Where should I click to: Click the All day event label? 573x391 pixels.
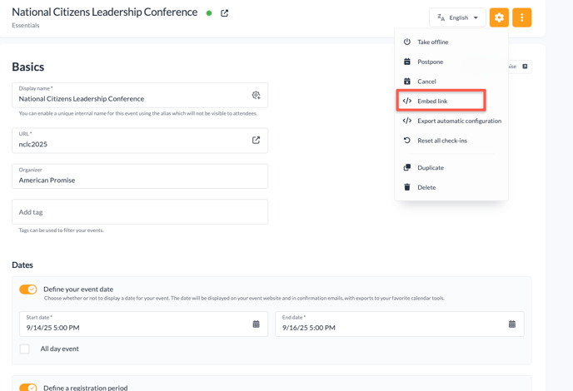[60, 349]
